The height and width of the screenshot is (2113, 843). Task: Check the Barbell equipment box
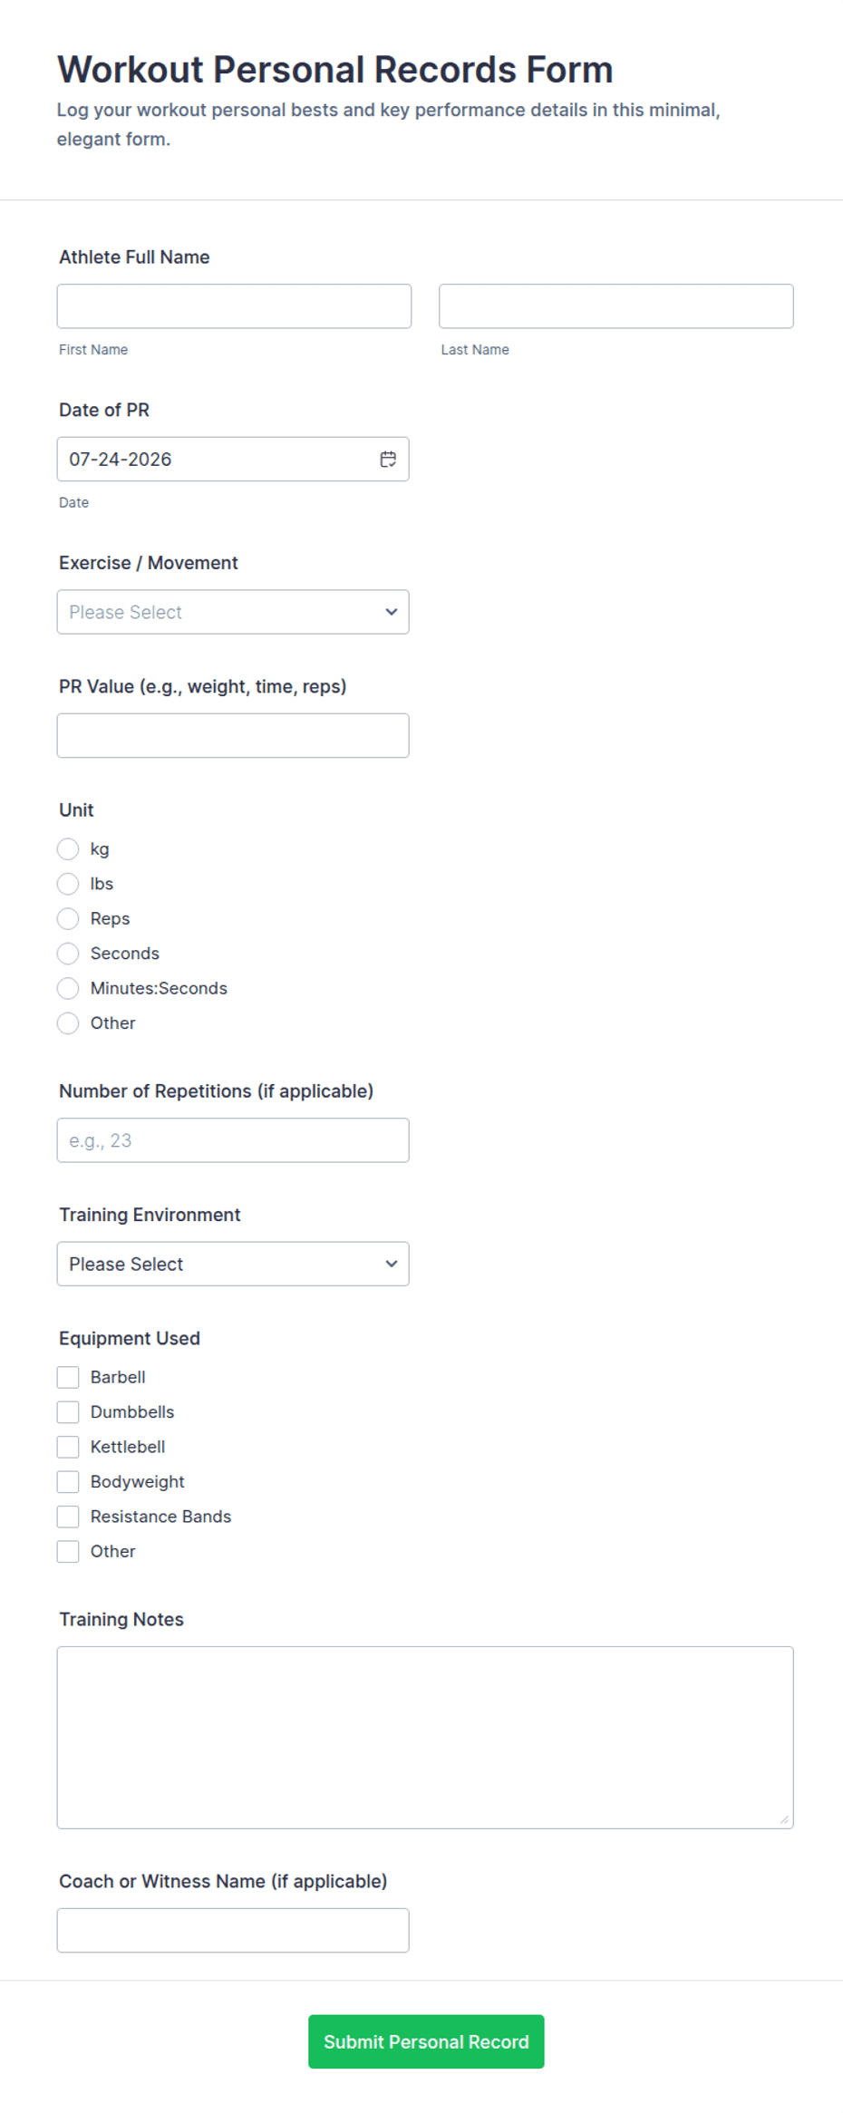[x=68, y=1378]
